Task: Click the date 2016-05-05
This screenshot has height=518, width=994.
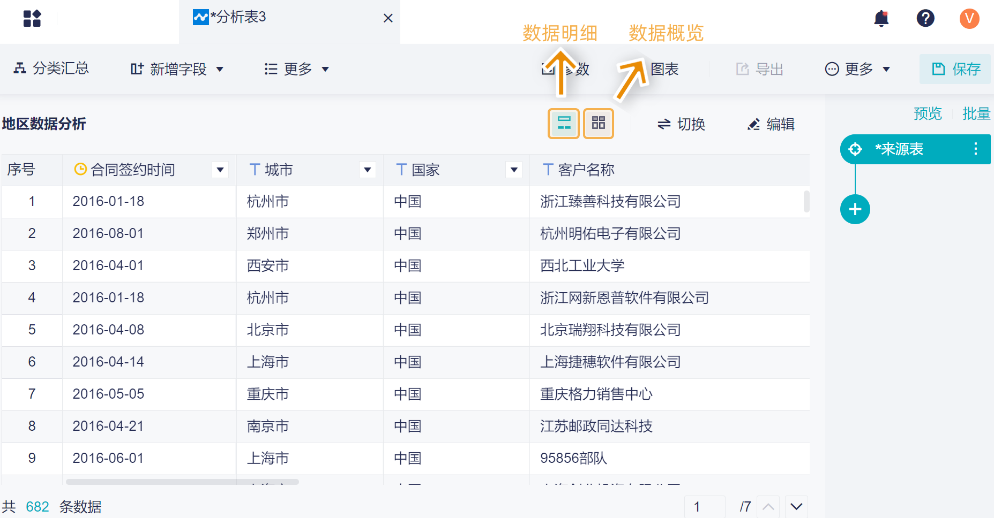Action: click(x=108, y=394)
